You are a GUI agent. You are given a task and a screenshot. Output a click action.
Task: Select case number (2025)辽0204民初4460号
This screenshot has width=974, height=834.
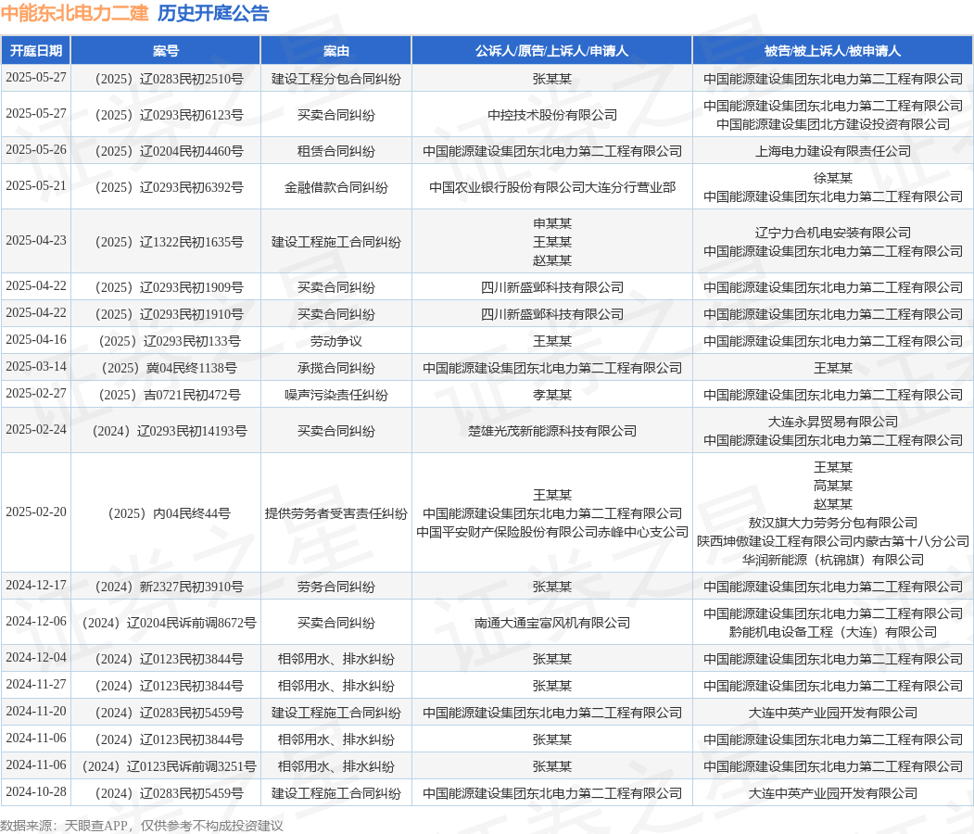click(x=166, y=151)
